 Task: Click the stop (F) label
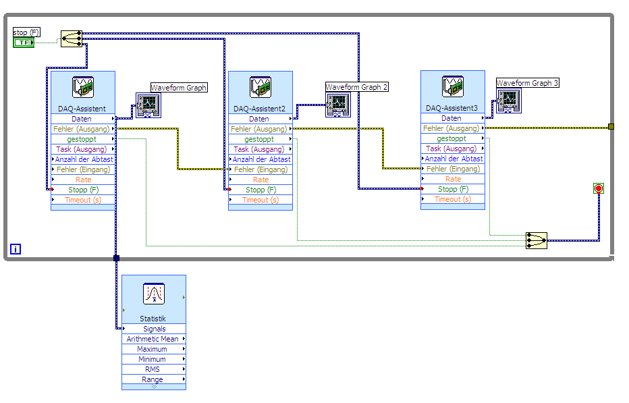point(26,32)
